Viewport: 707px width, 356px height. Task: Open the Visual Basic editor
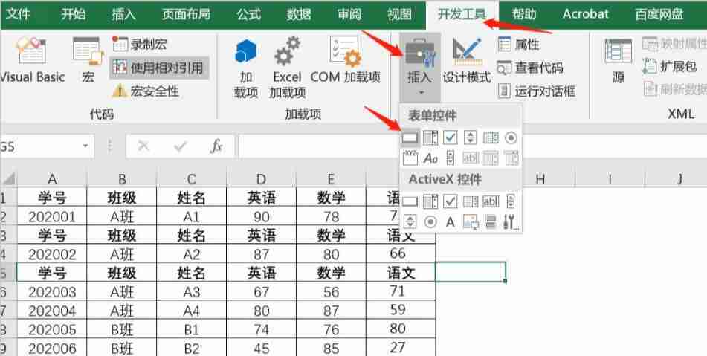point(33,60)
